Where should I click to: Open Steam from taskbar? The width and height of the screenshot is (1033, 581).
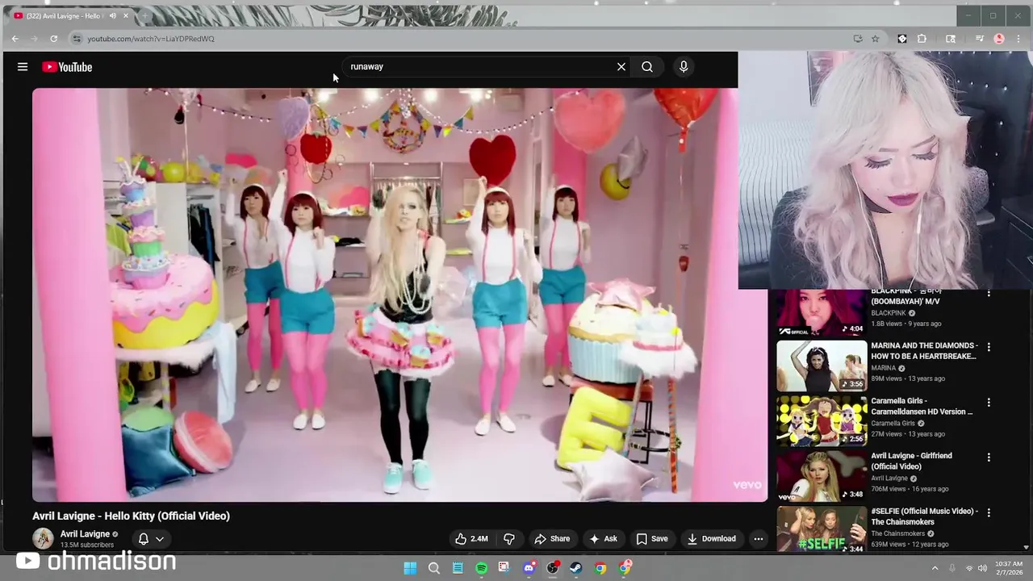coord(576,568)
